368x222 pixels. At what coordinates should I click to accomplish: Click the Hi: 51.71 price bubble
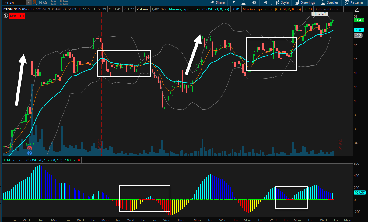coord(319,14)
